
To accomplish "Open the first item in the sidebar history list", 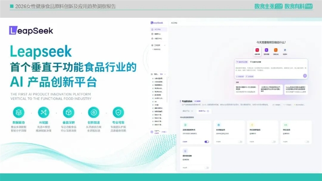I will coord(158,78).
